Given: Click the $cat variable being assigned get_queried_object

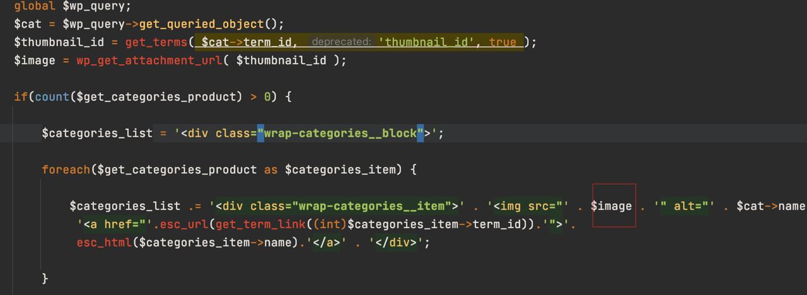Looking at the screenshot, I should [x=28, y=24].
